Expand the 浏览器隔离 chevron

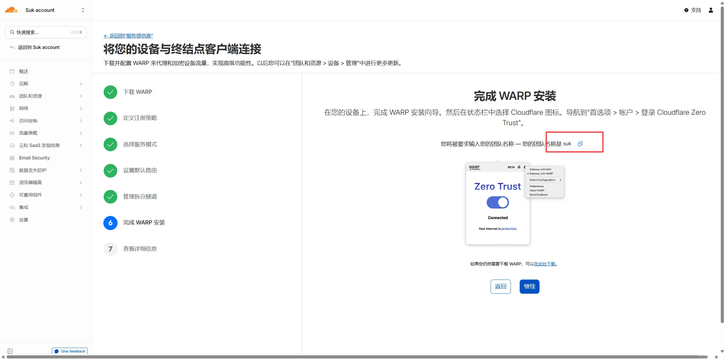click(81, 183)
